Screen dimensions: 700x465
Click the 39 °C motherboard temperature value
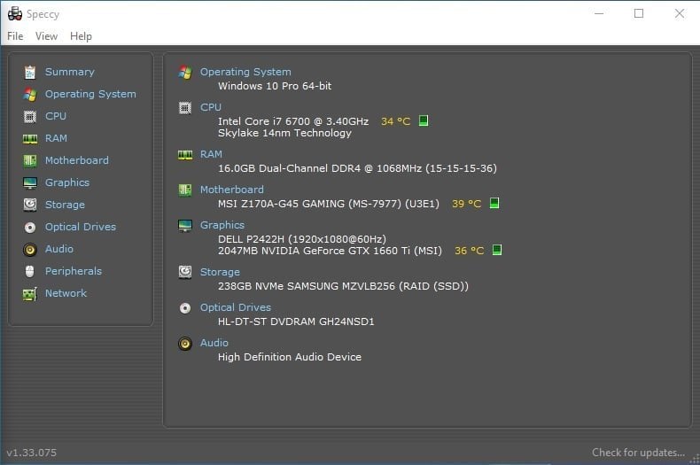pyautogui.click(x=466, y=204)
